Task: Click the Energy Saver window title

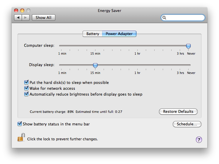Action: coord(109,11)
